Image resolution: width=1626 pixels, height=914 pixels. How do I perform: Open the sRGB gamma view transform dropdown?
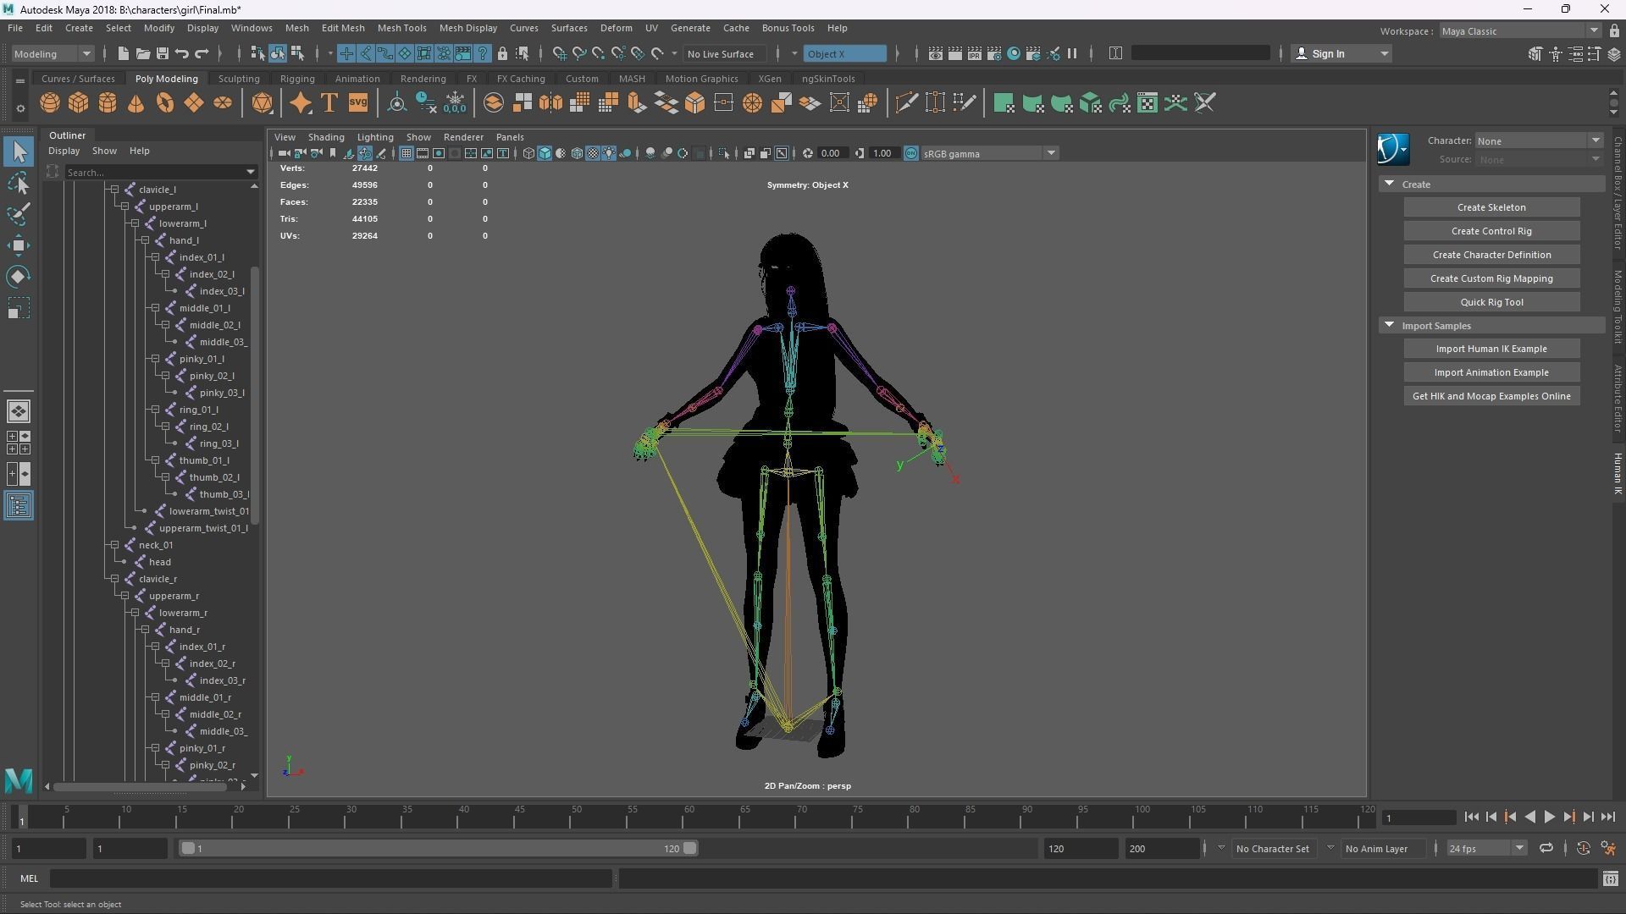point(1051,153)
